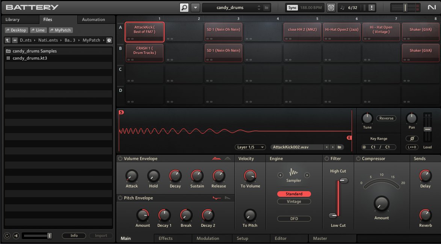Viewport: 441px width, 244px height.
Task: Click the Sampler waveform icon in Engine
Action: click(x=293, y=172)
